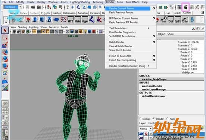Select rockstar_bodyShape in channel box
This screenshot has width=206, height=140.
(154, 79)
